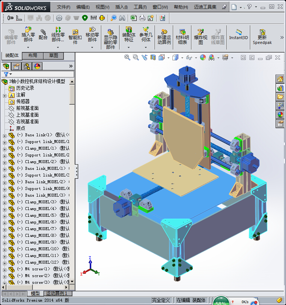Expand Clamp_MODEL<1> tree node

4,149
